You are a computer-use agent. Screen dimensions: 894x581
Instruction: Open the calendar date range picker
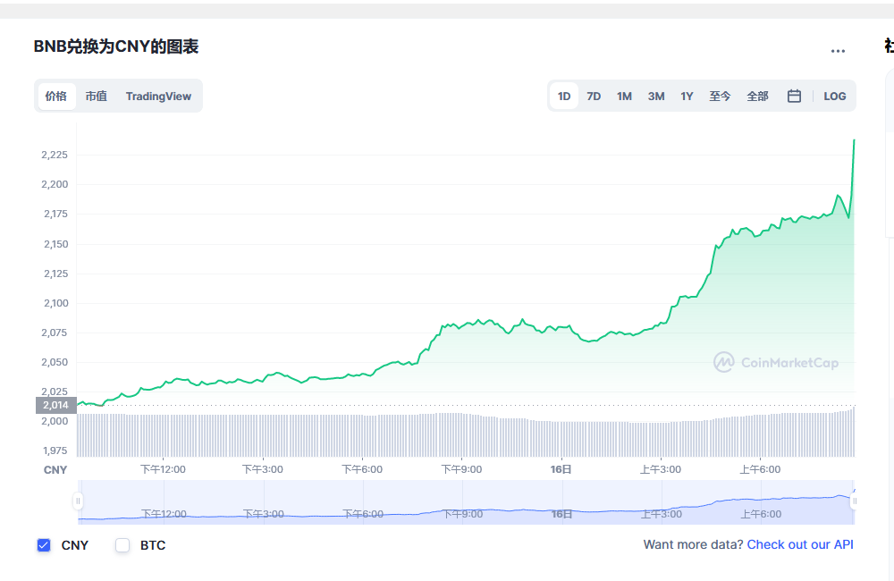[x=794, y=97]
